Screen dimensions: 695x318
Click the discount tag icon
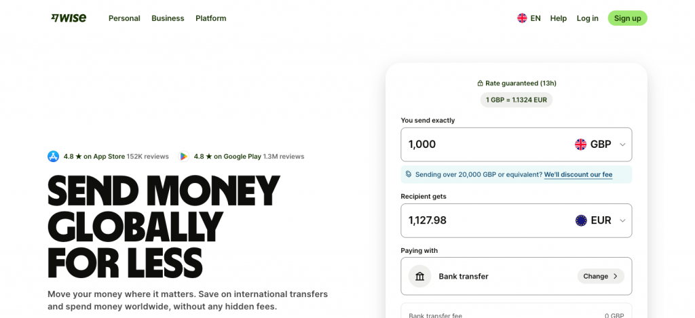click(409, 174)
